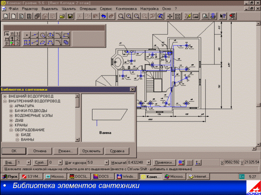Select the Bezier curve tool
This screenshot has height=195, width=261.
click(50, 42)
